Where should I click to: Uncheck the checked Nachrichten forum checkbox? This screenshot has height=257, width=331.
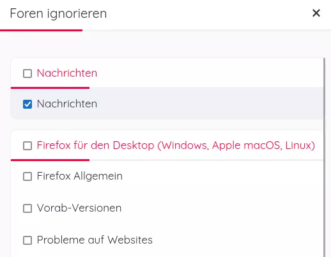coord(27,104)
